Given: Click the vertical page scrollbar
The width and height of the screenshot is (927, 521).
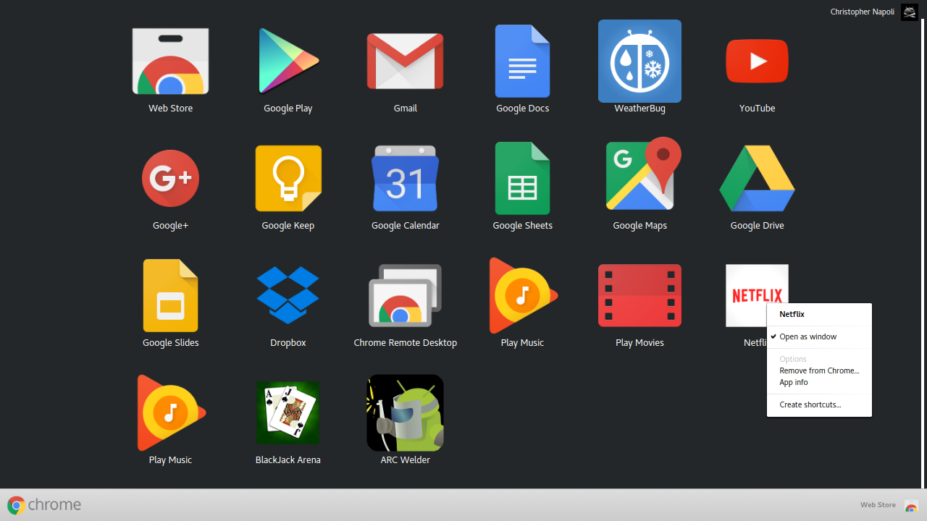Looking at the screenshot, I should point(923,252).
